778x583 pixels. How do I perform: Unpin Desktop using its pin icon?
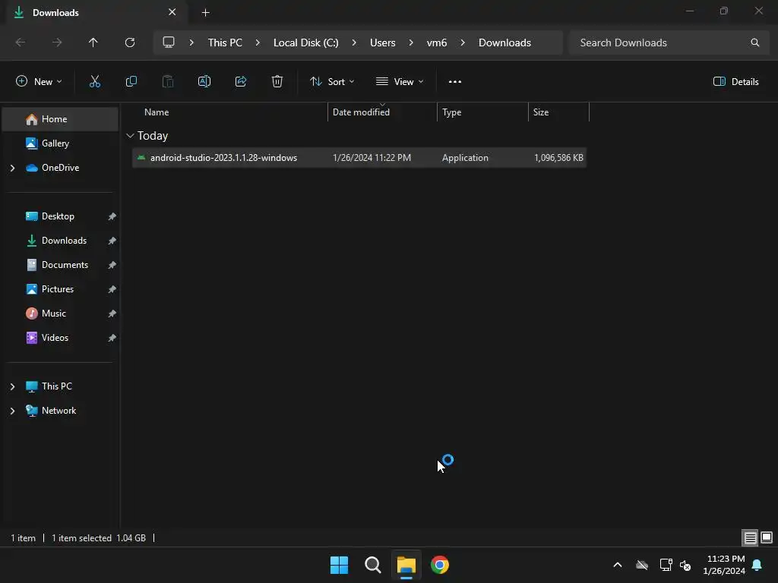112,216
